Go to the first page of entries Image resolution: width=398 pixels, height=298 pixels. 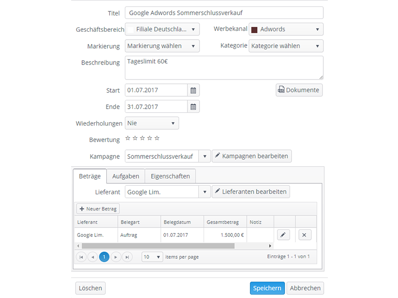click(x=81, y=257)
